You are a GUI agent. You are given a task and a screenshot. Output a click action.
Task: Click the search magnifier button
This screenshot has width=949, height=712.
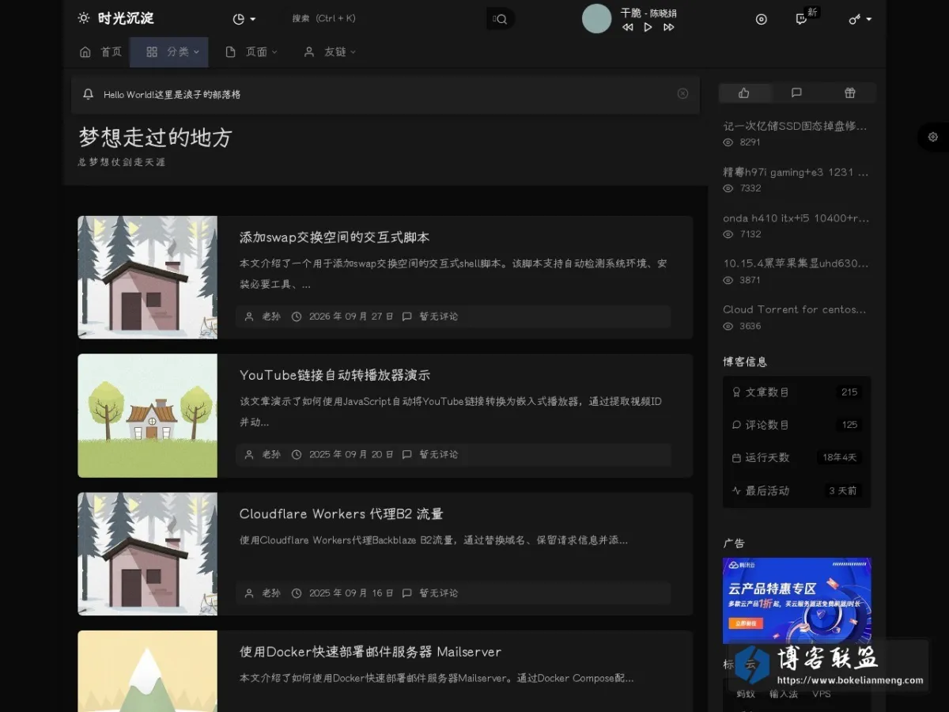point(500,19)
